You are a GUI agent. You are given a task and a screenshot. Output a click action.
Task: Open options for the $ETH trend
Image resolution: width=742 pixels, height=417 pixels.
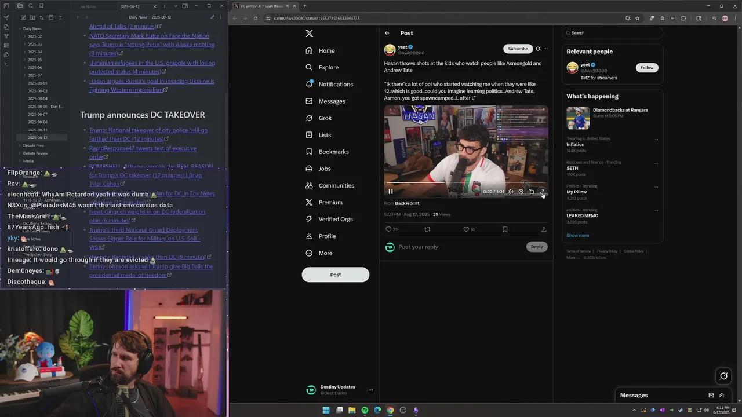point(656,163)
